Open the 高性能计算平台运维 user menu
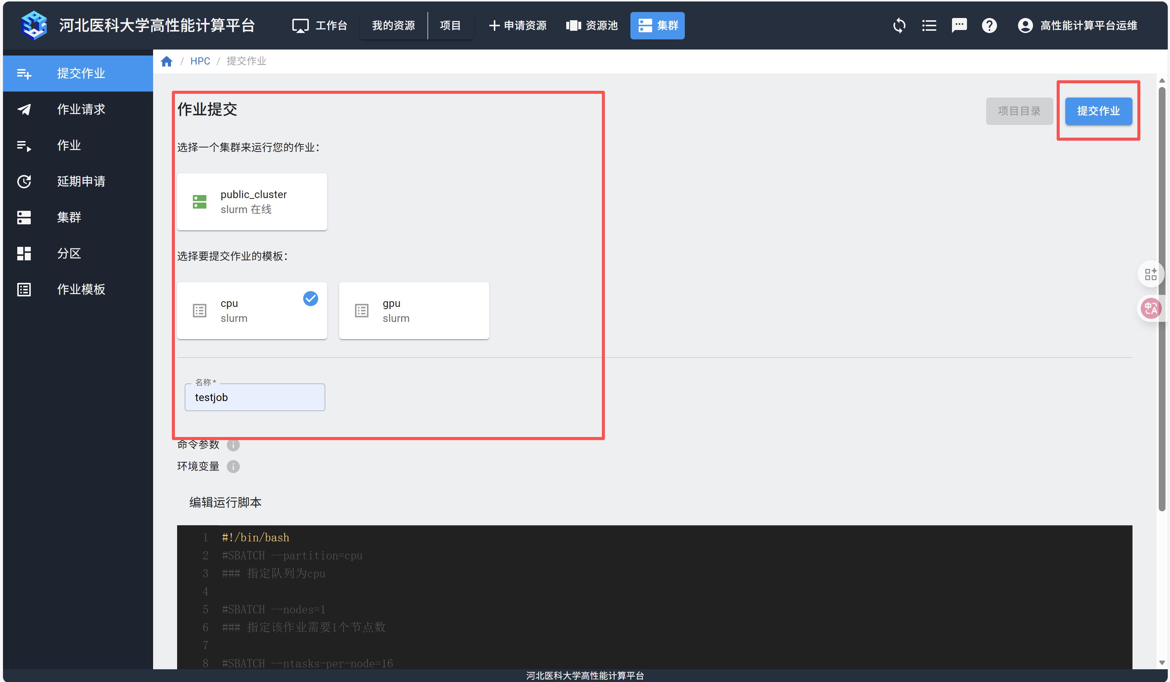The height and width of the screenshot is (682, 1170). pyautogui.click(x=1077, y=26)
